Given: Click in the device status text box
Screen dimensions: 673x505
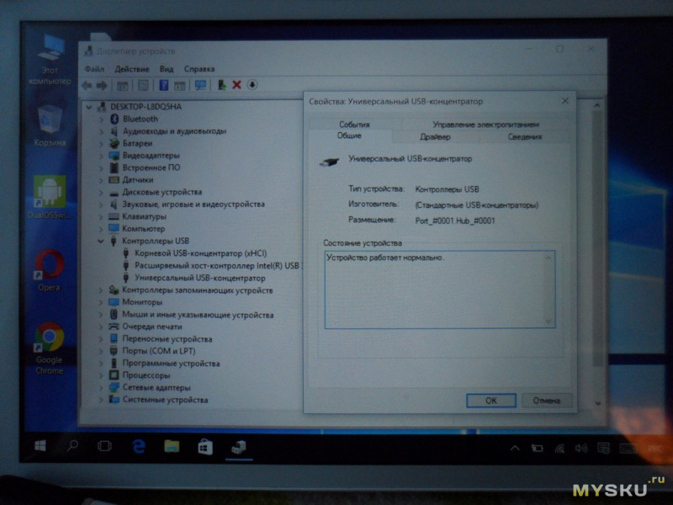Looking at the screenshot, I should 439,290.
